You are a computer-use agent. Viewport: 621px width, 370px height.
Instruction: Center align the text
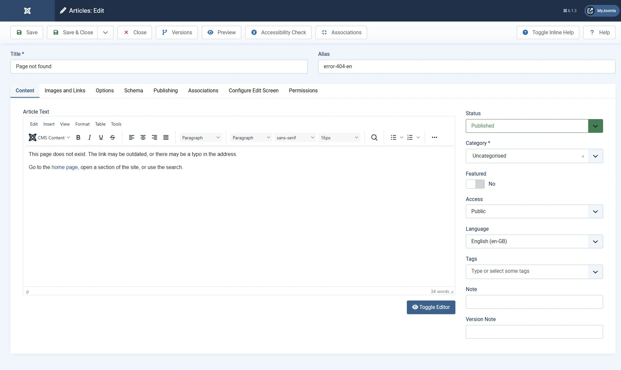(x=143, y=138)
